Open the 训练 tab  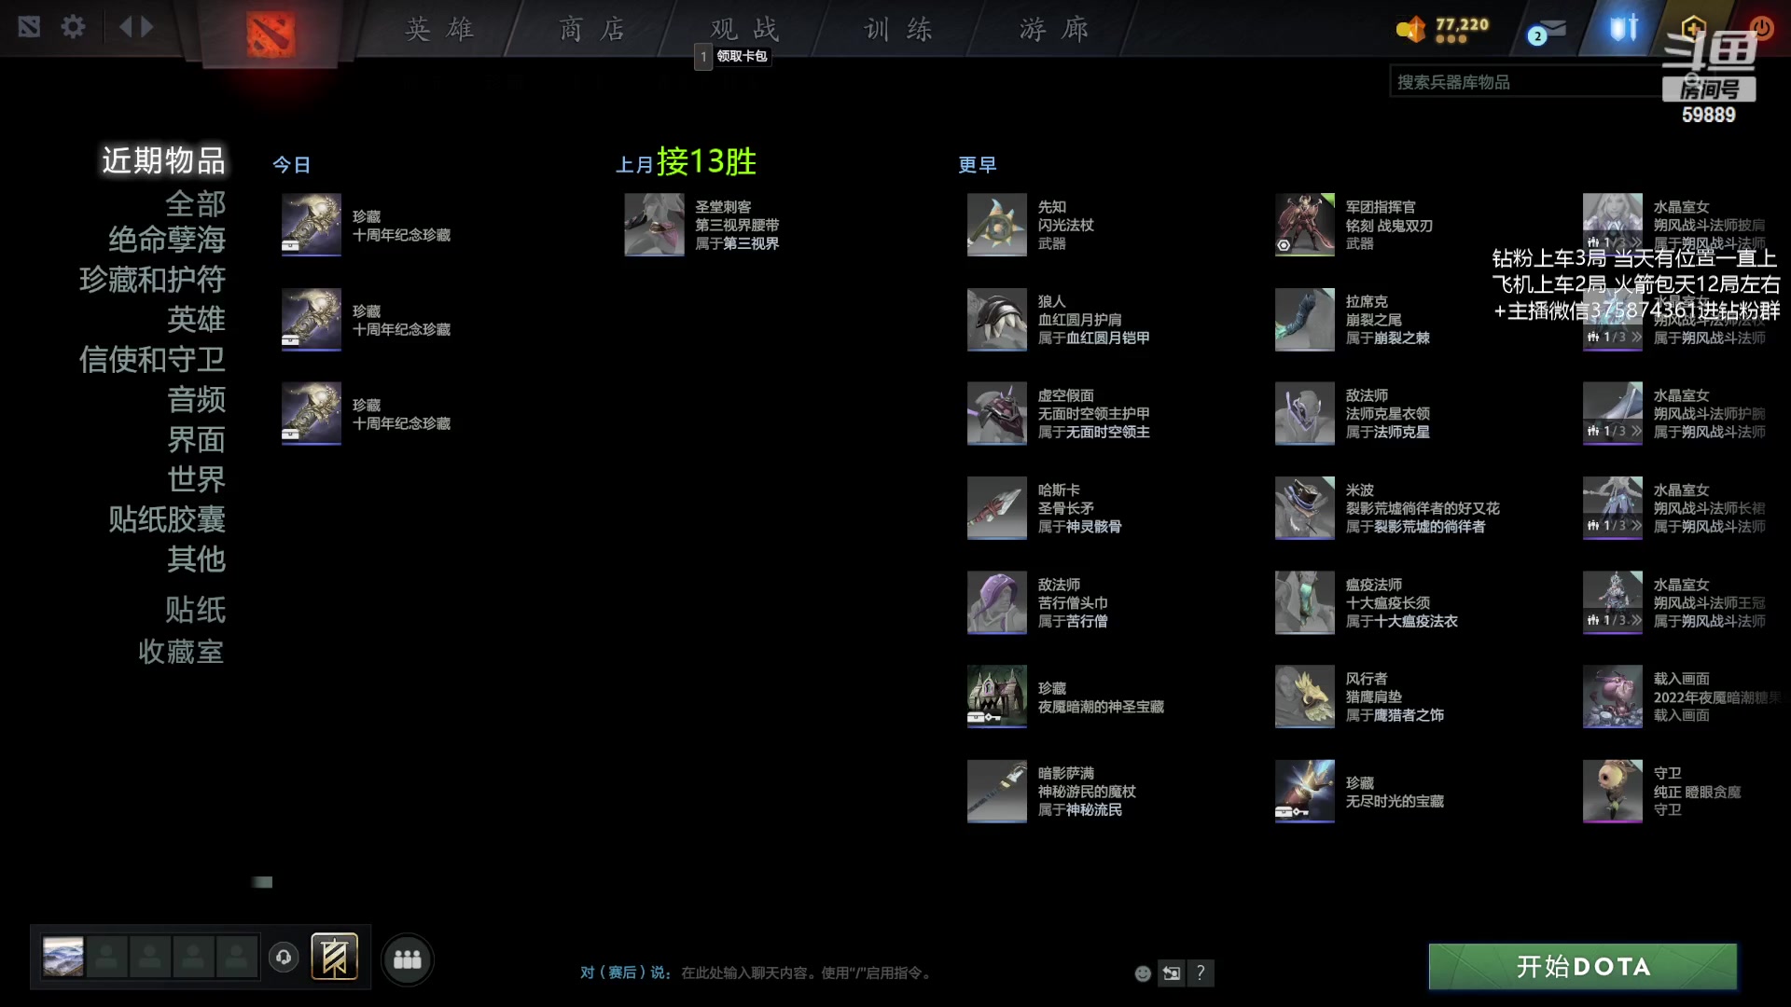897,29
